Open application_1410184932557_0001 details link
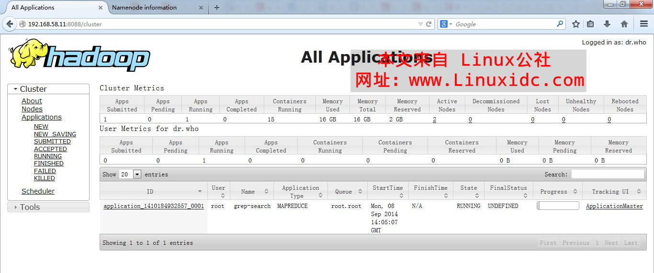This screenshot has width=654, height=273. coord(154,206)
